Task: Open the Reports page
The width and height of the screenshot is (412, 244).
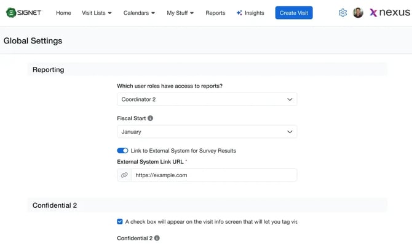Action: pyautogui.click(x=215, y=13)
